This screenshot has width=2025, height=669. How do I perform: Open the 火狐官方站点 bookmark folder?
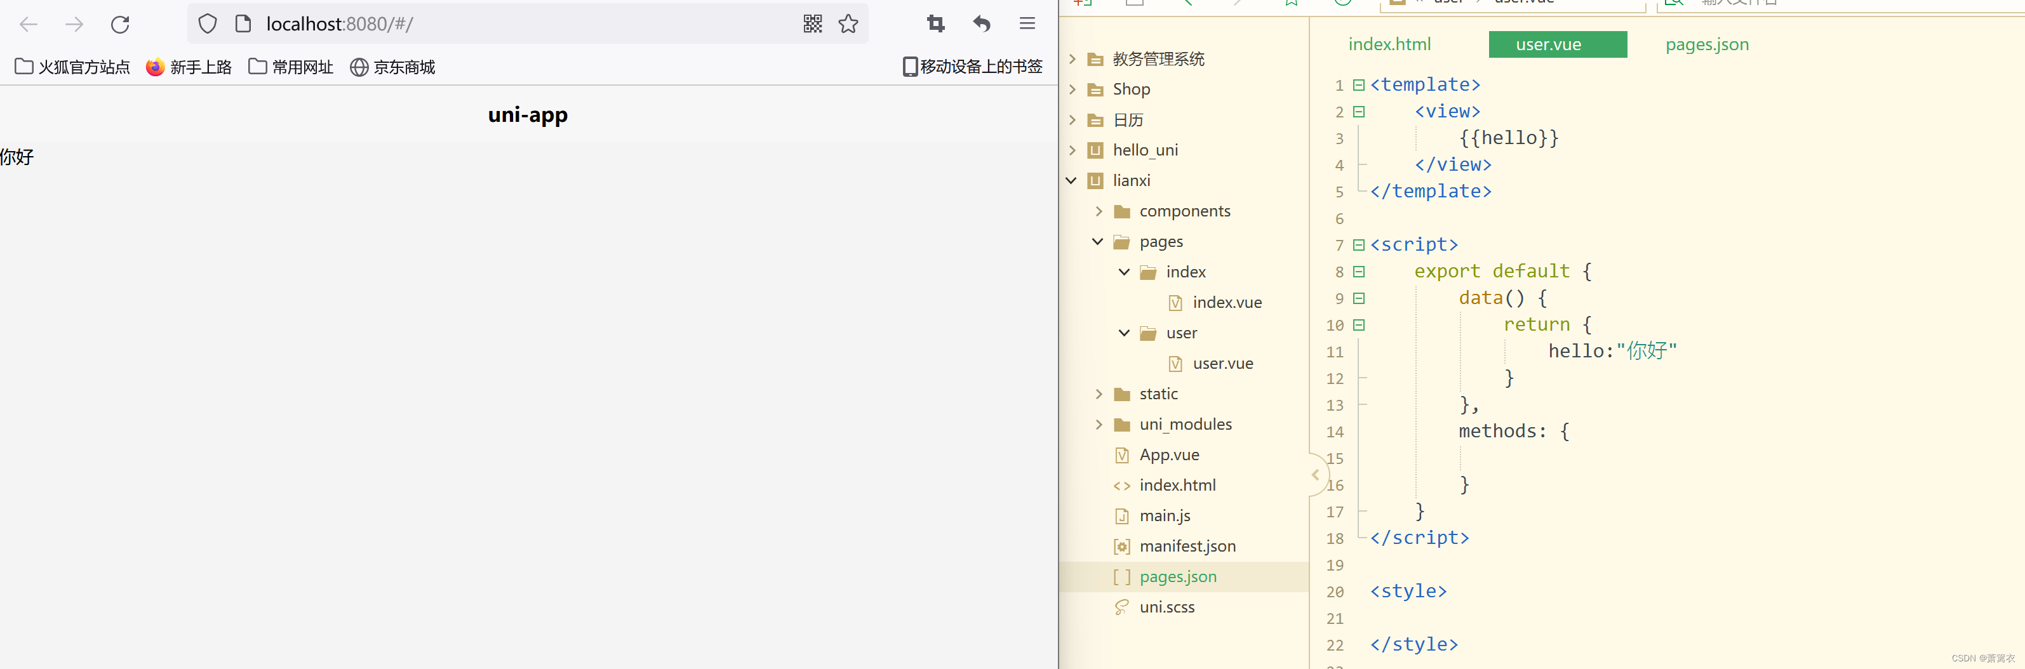(72, 67)
